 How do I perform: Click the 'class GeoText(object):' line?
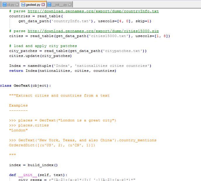[x=25, y=86]
